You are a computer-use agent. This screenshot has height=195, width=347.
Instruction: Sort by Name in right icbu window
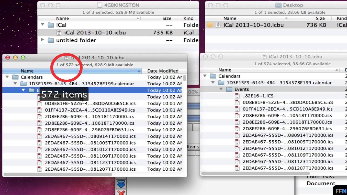[x=225, y=70]
